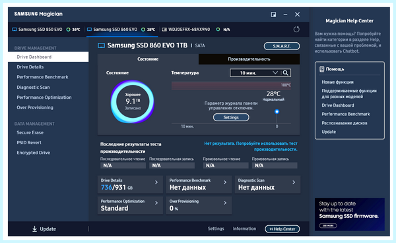The width and height of the screenshot is (396, 243).
Task: Click the 736/931 GB capacity value
Action: click(x=116, y=188)
